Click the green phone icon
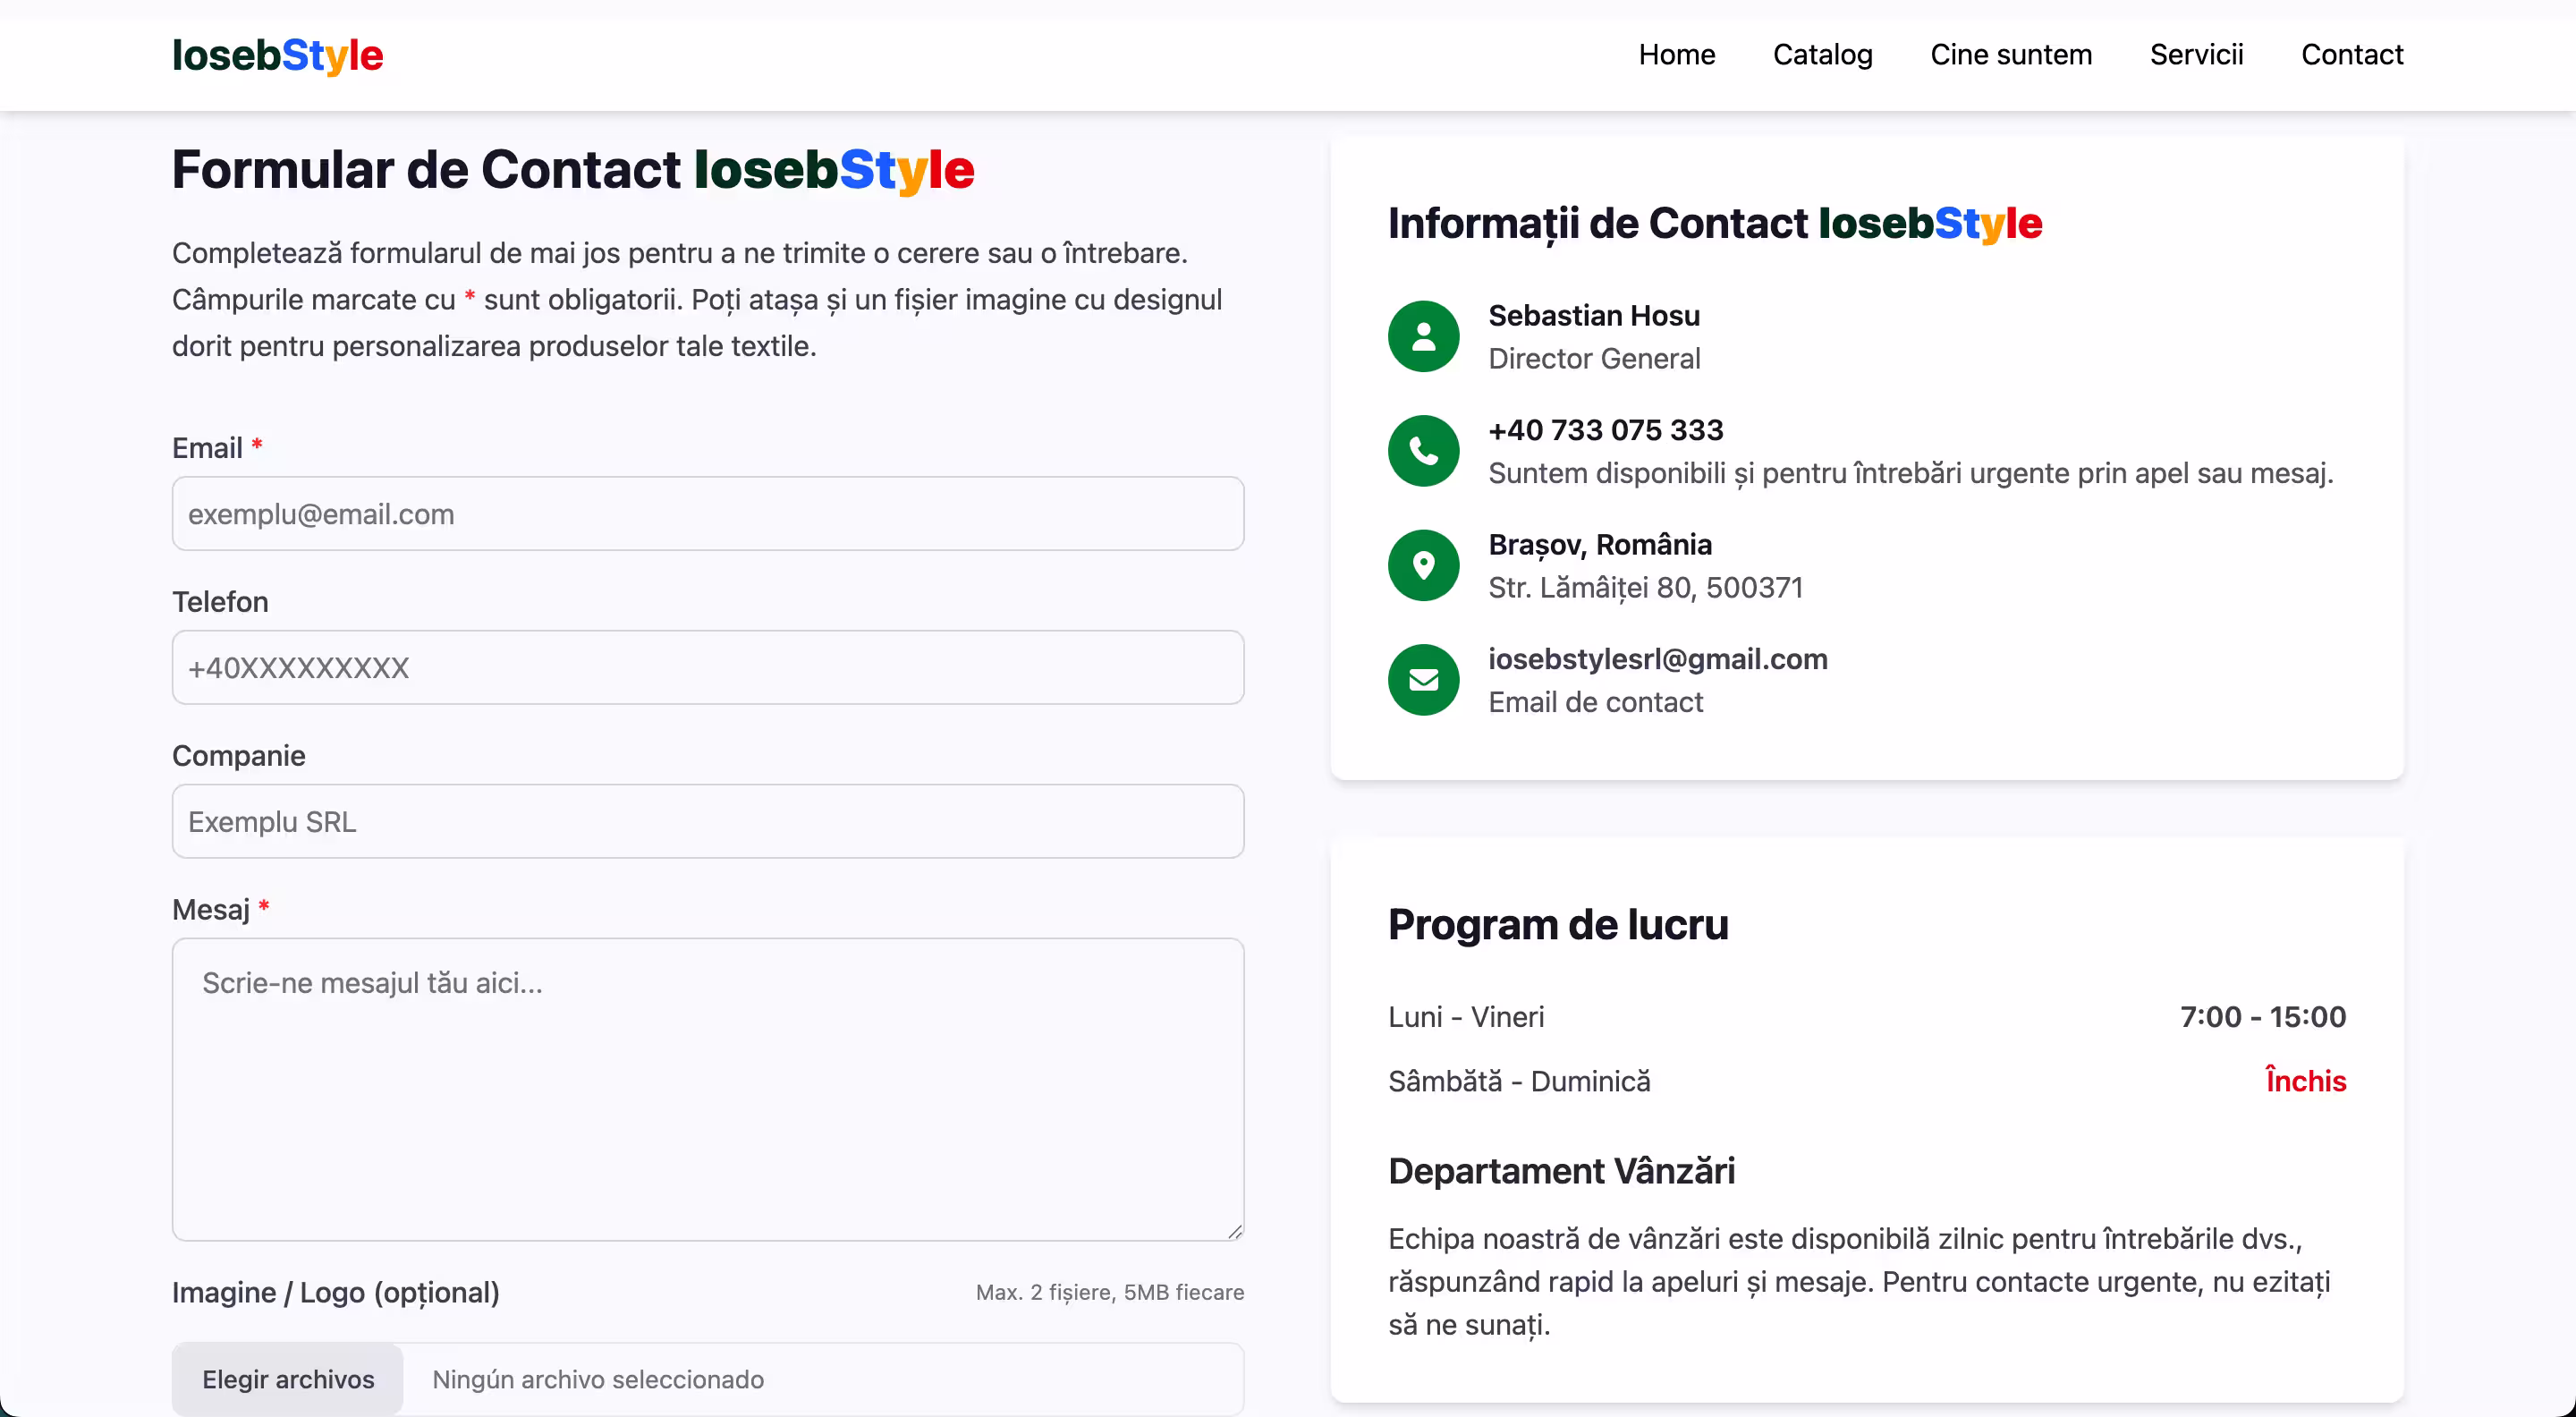Image resolution: width=2576 pixels, height=1417 pixels. click(x=1424, y=451)
